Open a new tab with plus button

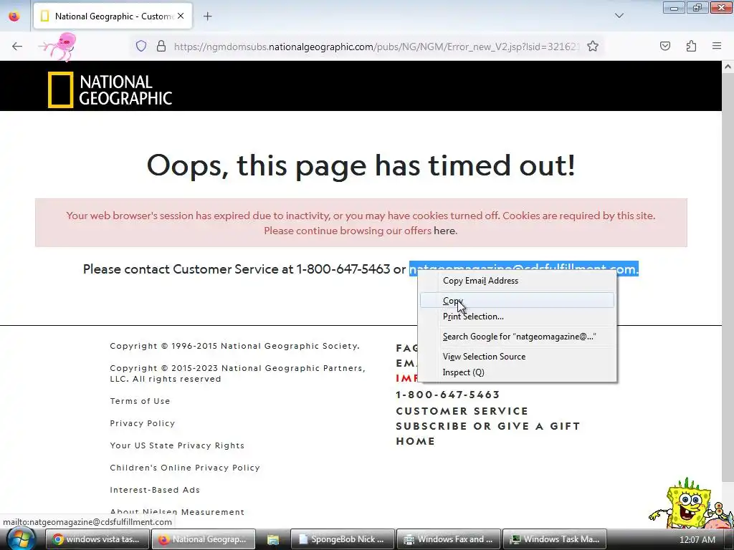[207, 16]
